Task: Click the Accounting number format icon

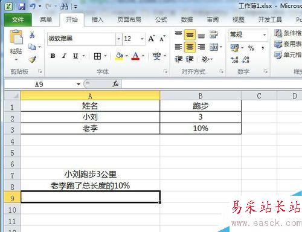Action: point(234,48)
